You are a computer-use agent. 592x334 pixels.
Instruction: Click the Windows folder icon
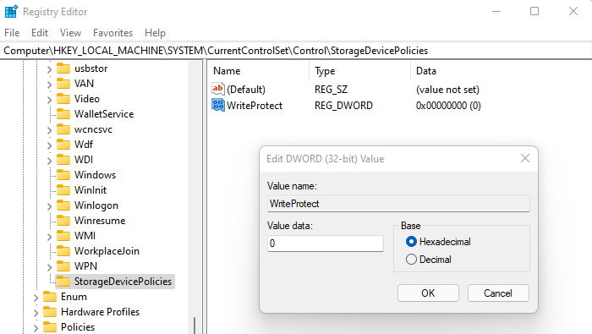[x=63, y=175]
